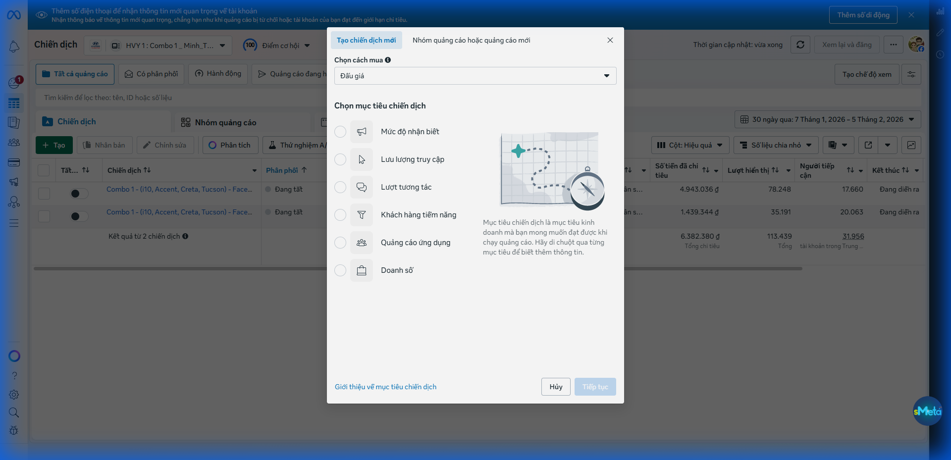Open billing card icon in left sidebar
The image size is (951, 460).
[14, 162]
